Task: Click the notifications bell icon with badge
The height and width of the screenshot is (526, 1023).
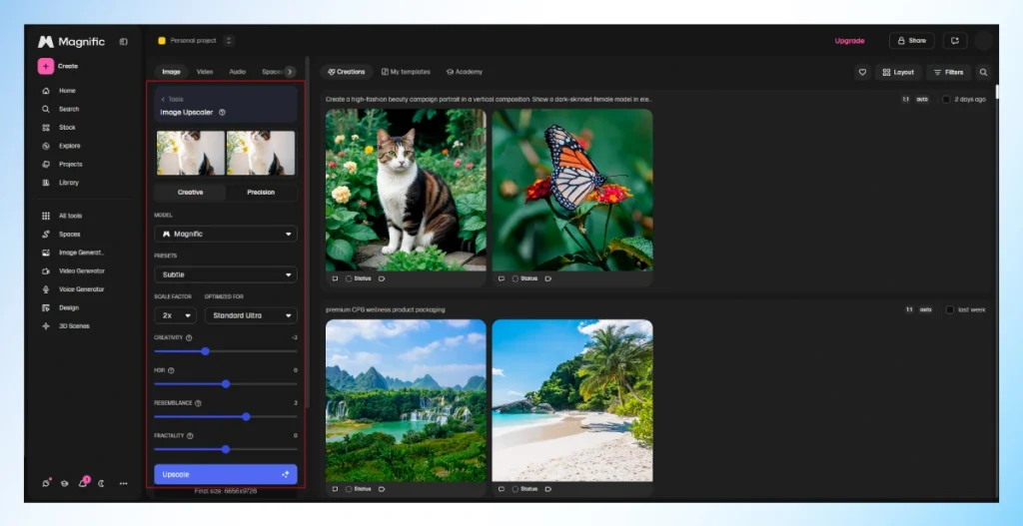Action: pyautogui.click(x=84, y=482)
